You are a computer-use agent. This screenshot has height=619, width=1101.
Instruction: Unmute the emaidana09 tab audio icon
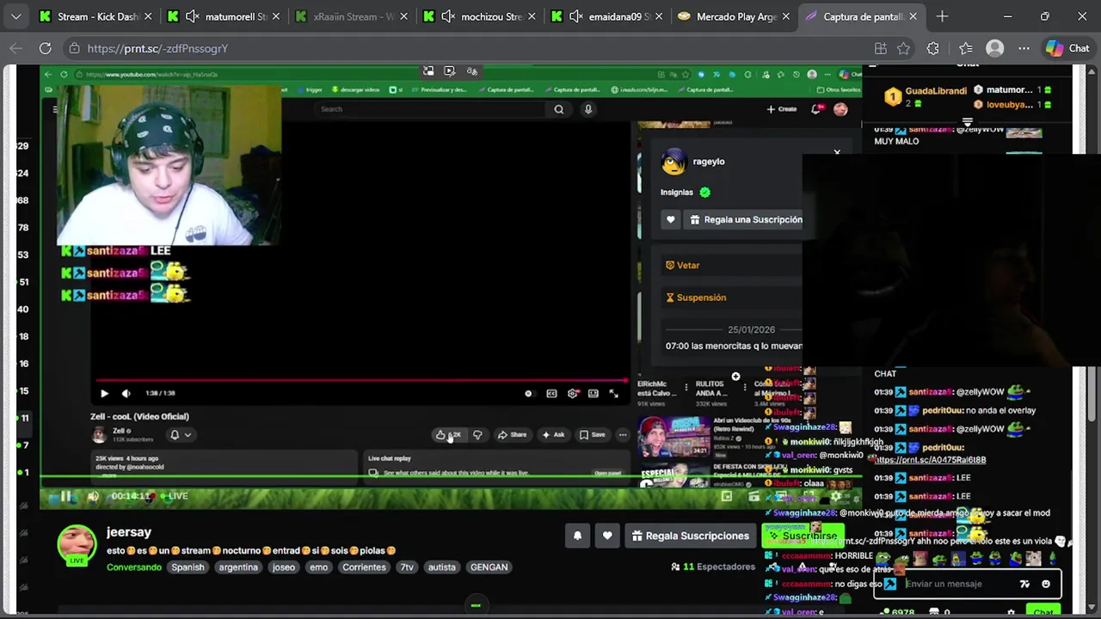575,16
